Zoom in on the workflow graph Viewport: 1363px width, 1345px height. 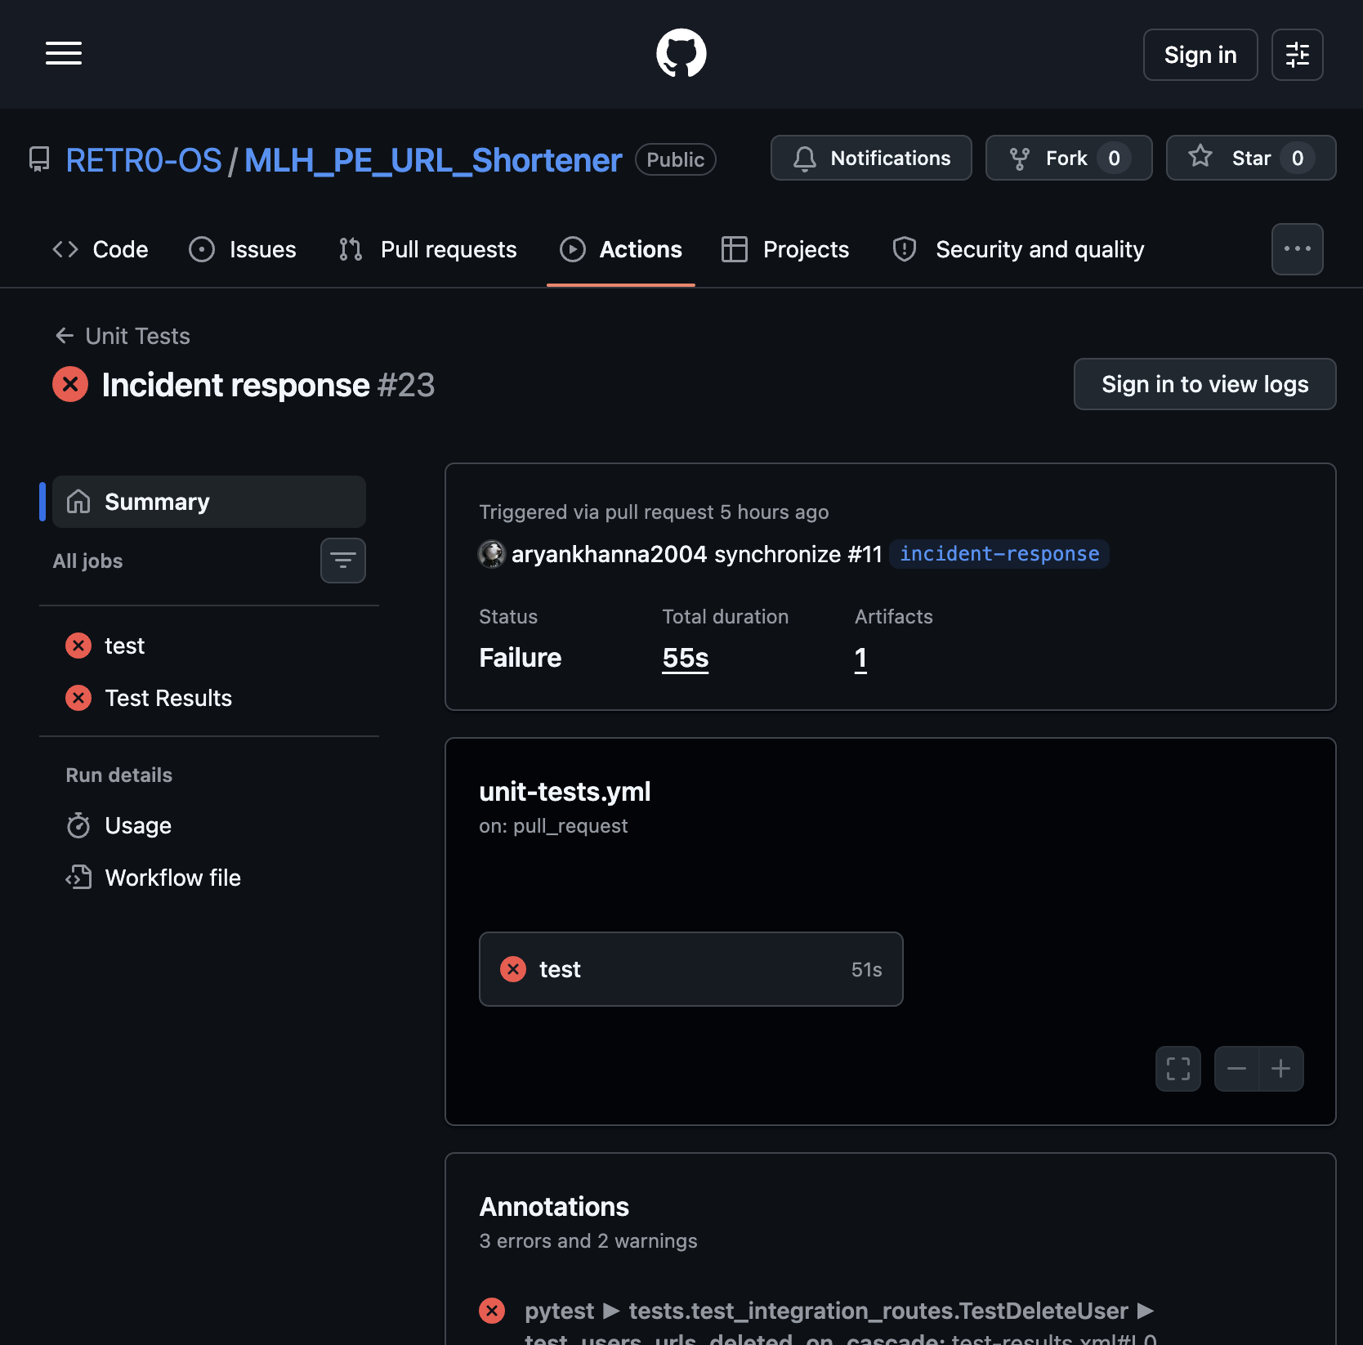(1280, 1068)
